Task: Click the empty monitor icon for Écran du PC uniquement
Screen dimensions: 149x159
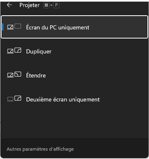Action: pyautogui.click(x=18, y=26)
